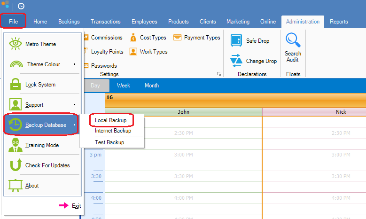Open Payment Types settings
Screen dimensions: 366x219
click(x=197, y=38)
